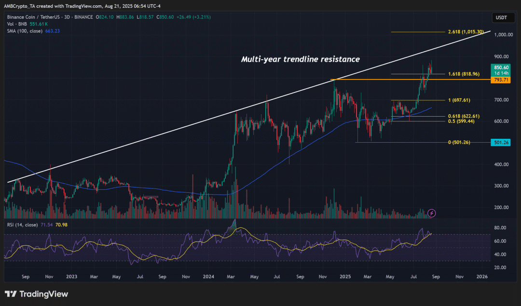Click 80.00 on the RSI axis
The height and width of the screenshot is (306, 521).
point(500,227)
